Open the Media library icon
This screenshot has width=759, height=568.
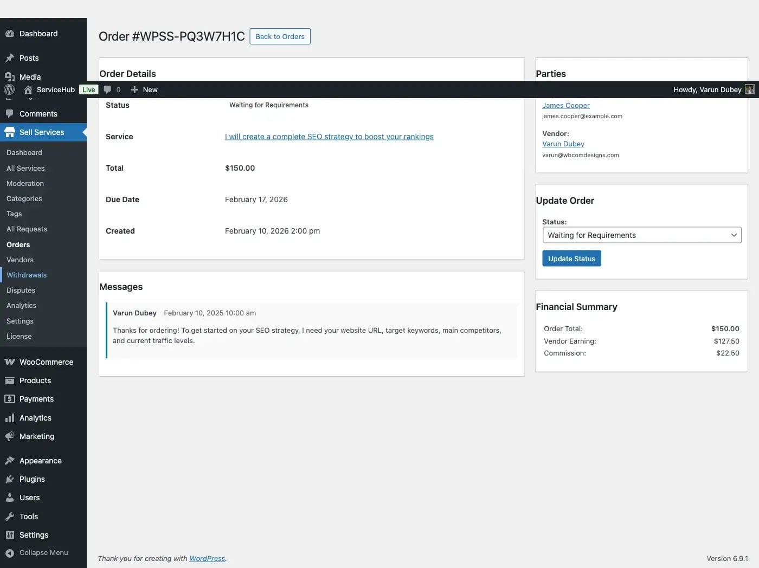click(x=10, y=76)
